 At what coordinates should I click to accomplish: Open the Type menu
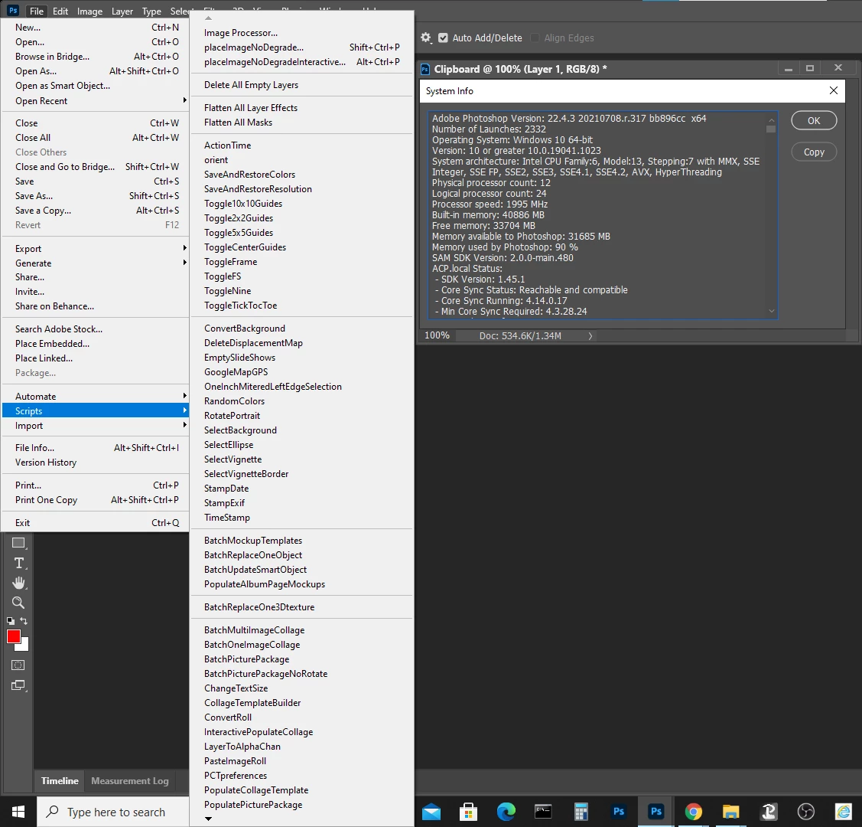(151, 11)
